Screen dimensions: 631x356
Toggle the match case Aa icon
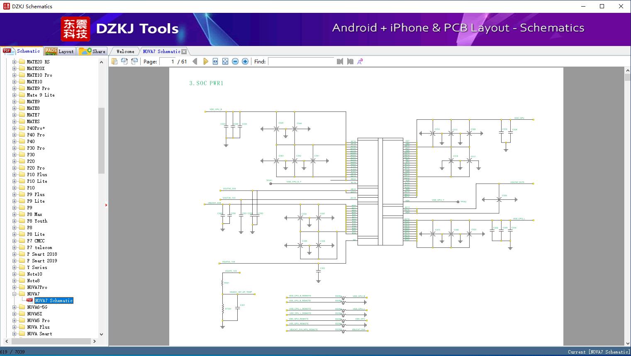click(x=360, y=61)
